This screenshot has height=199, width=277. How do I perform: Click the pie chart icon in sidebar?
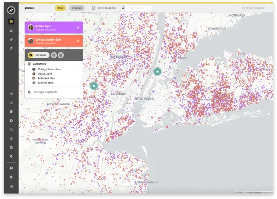click(11, 120)
